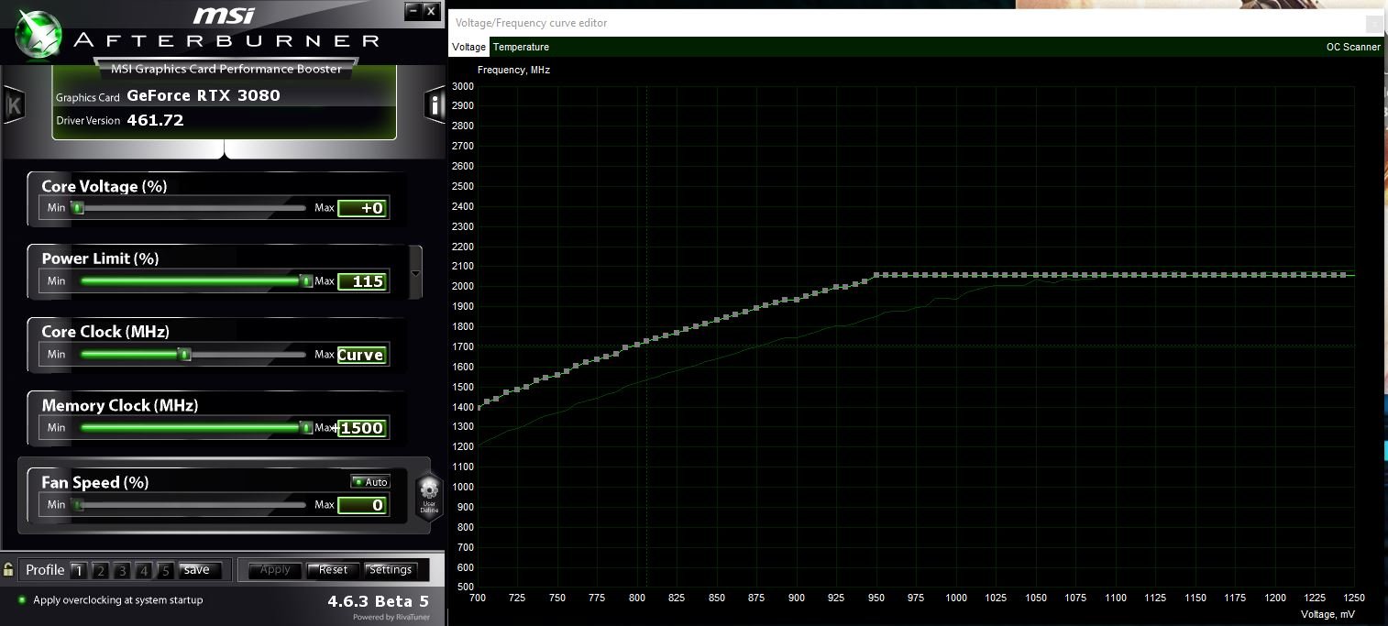This screenshot has width=1388, height=626.
Task: Click the 4.6.3 Beta 5 version text
Action: pos(378,601)
